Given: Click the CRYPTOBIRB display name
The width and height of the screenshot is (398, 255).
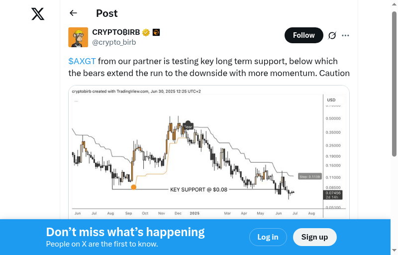Looking at the screenshot, I should tap(116, 32).
